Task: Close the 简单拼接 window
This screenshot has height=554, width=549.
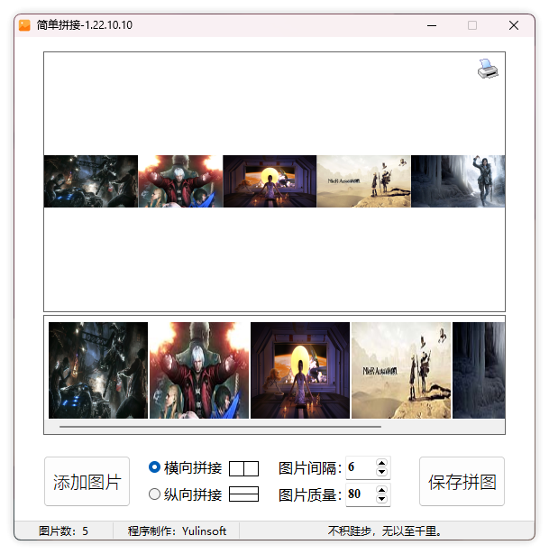Action: 514,25
